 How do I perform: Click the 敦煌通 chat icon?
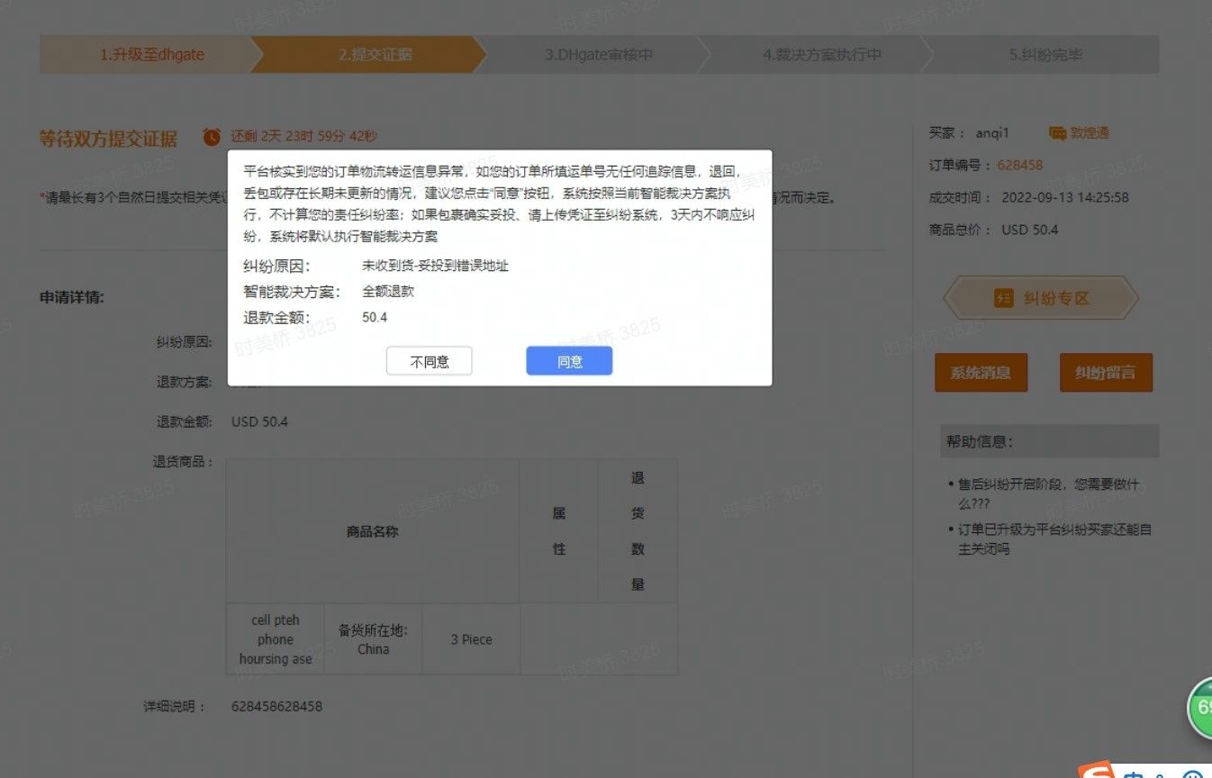tap(1057, 133)
